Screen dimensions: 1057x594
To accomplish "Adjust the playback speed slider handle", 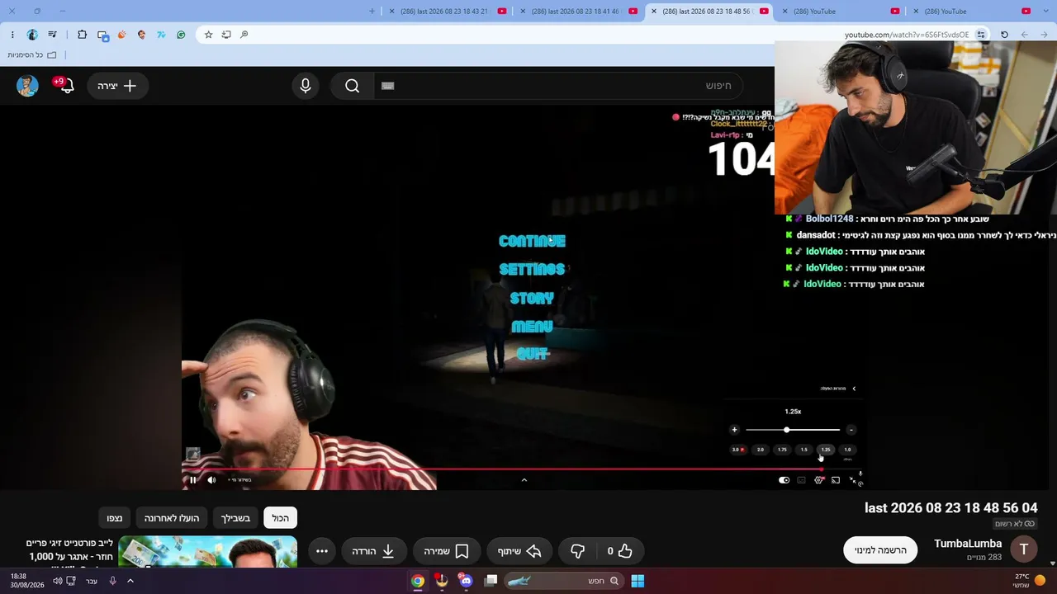I will tap(787, 430).
